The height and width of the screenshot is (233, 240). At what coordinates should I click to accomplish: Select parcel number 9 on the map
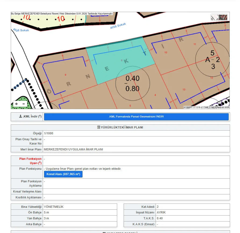click(x=65, y=75)
